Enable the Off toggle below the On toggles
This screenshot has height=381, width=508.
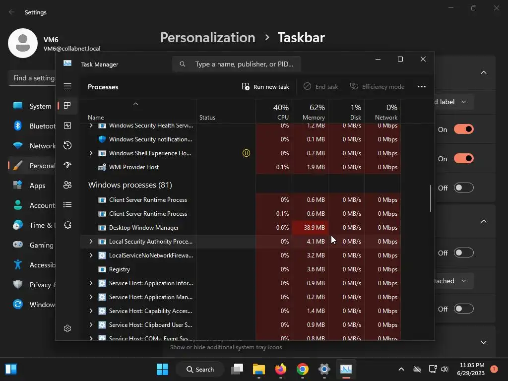[x=464, y=188]
